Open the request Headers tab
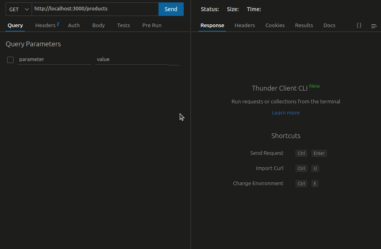Screen dimensions: 381x249 click(47, 26)
